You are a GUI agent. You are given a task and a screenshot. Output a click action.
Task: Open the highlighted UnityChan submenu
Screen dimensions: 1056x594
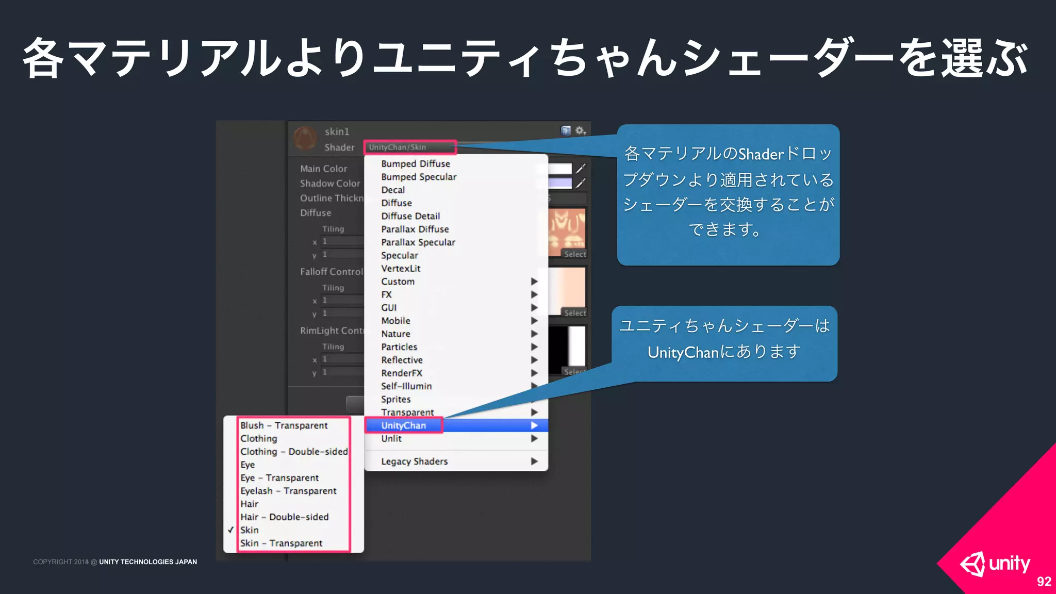(456, 425)
